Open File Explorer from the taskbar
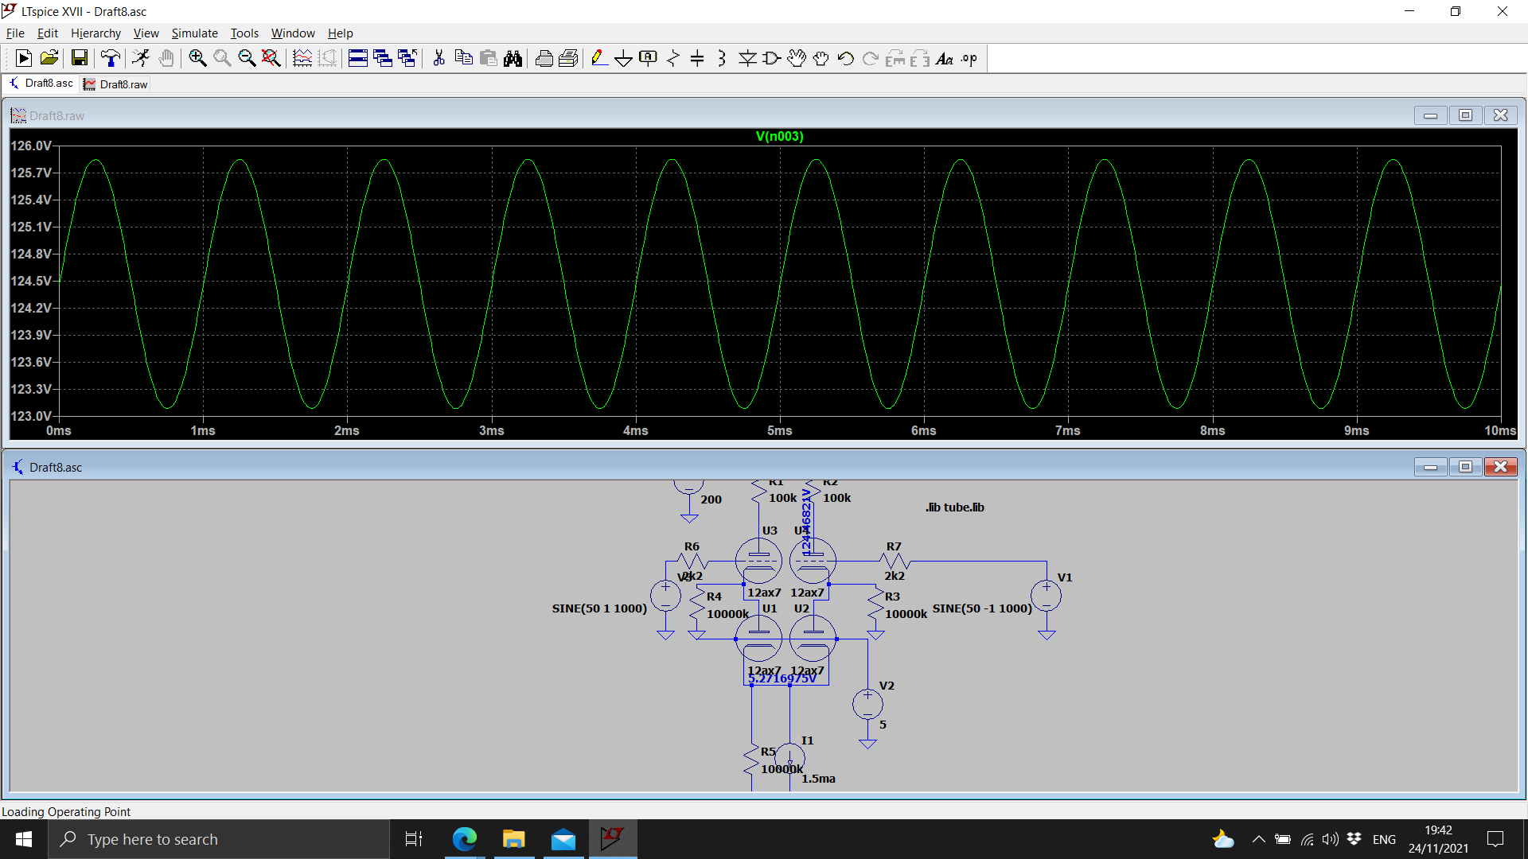The width and height of the screenshot is (1528, 859). [x=514, y=839]
